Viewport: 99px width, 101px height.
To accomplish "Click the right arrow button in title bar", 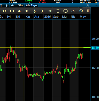I will tap(12, 5).
